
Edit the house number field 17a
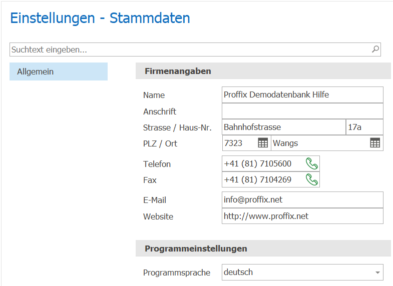364,127
